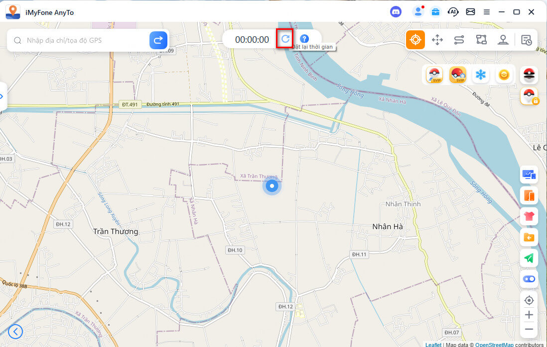The height and width of the screenshot is (347, 547).
Task: Switch to Multi-spot route mode
Action: 481,40
